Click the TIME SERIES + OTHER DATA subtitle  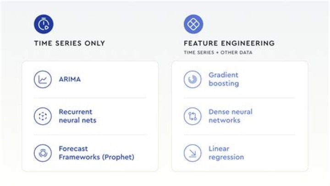pyautogui.click(x=218, y=53)
